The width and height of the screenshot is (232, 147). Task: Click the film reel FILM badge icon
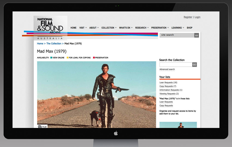coord(40,127)
